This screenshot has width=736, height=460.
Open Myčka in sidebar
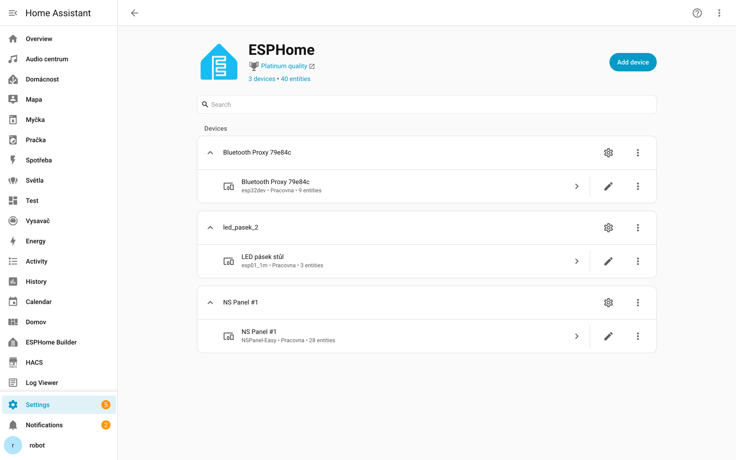point(59,120)
